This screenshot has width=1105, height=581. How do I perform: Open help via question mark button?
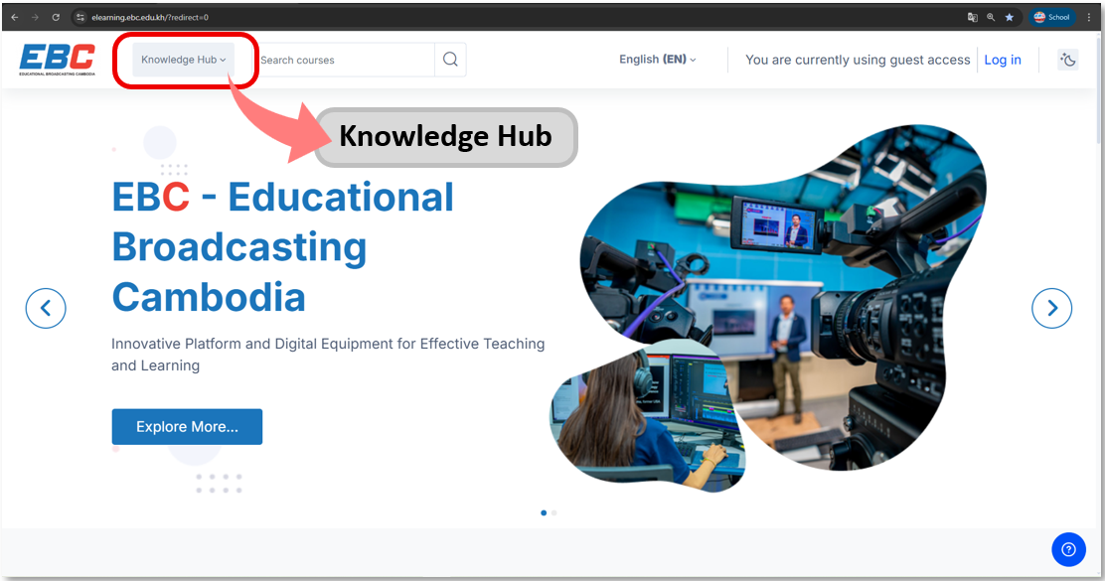coord(1068,548)
